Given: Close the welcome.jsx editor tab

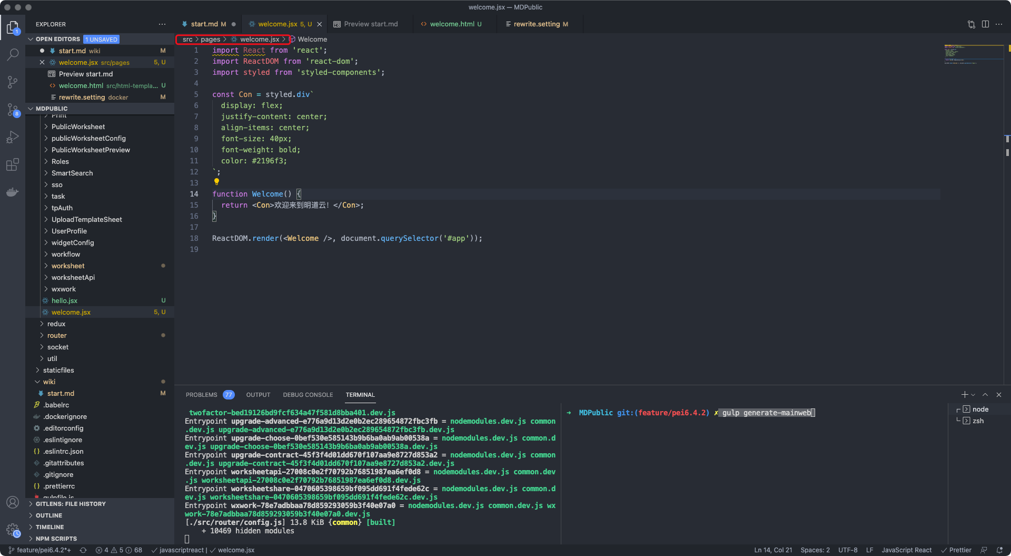Looking at the screenshot, I should (x=320, y=24).
